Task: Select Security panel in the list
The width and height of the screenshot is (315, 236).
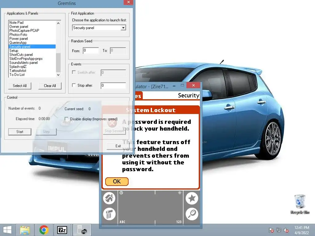Action: pos(32,47)
